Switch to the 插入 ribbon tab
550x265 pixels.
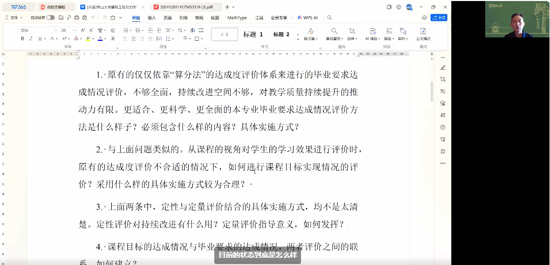[152, 17]
